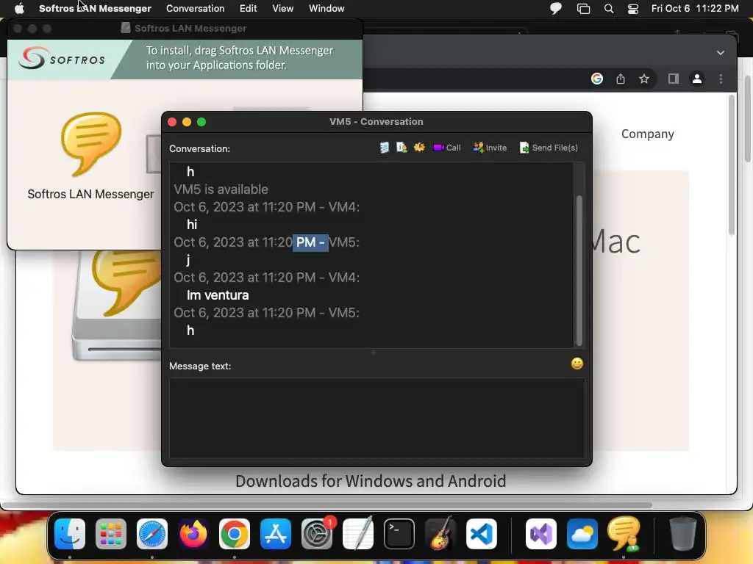This screenshot has height=564, width=753.
Task: Click the 'hi' message from VM4
Action: pyautogui.click(x=192, y=225)
